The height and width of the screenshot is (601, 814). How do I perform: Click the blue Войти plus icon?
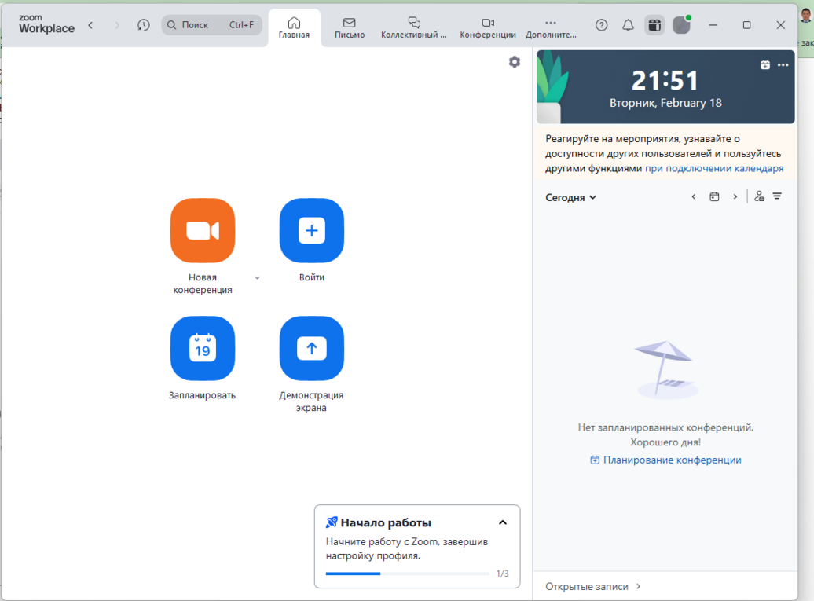[312, 230]
